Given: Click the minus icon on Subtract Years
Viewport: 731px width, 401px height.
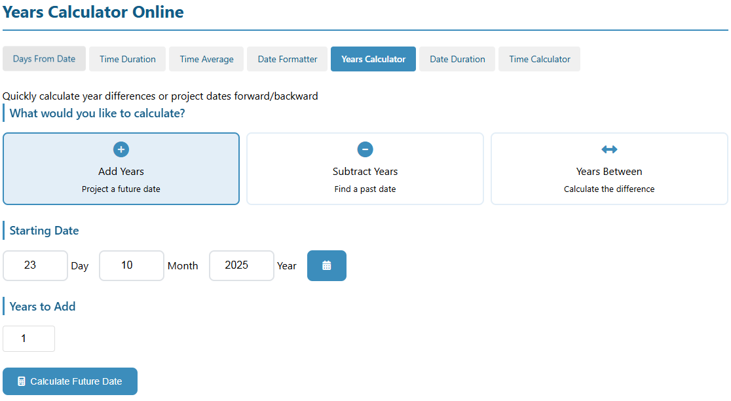Looking at the screenshot, I should [365, 149].
